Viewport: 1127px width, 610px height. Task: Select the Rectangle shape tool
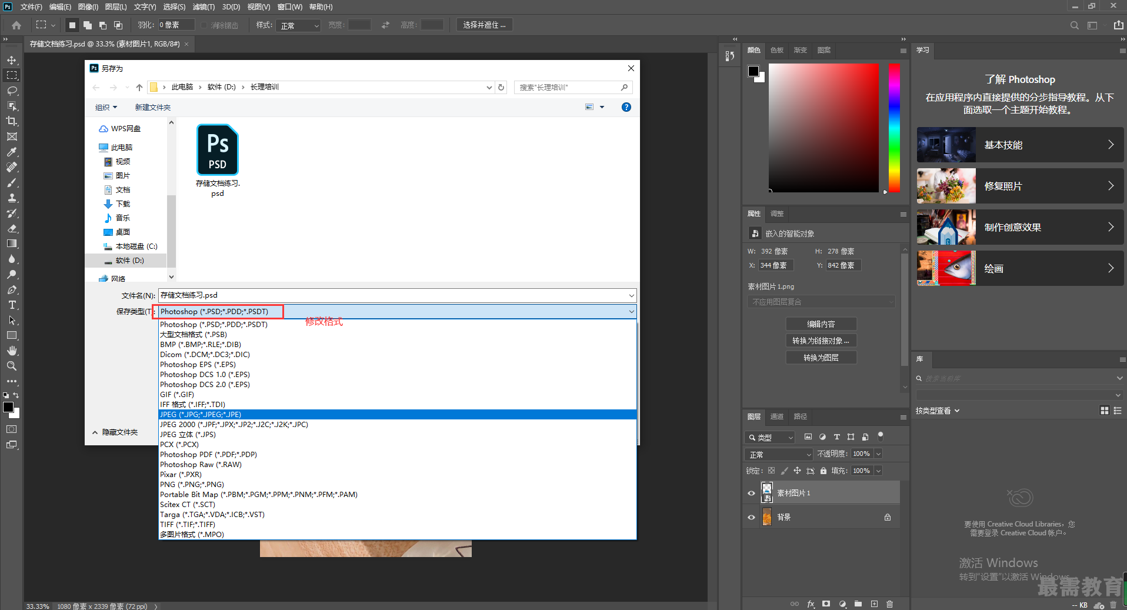[12, 335]
